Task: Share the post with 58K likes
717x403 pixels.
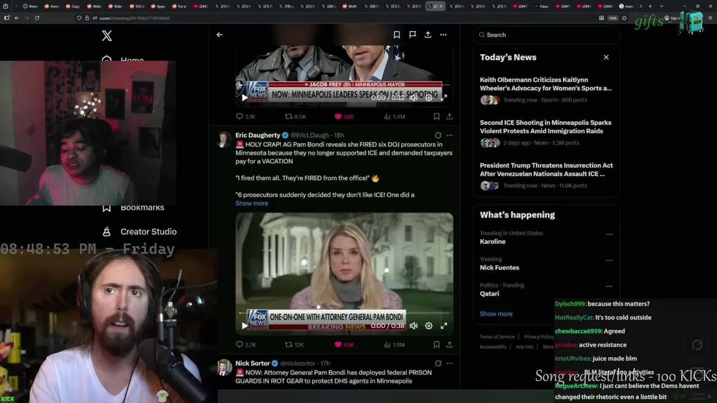Action: click(449, 116)
